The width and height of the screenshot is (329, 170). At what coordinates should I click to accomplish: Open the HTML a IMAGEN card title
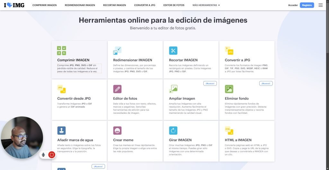(238, 140)
